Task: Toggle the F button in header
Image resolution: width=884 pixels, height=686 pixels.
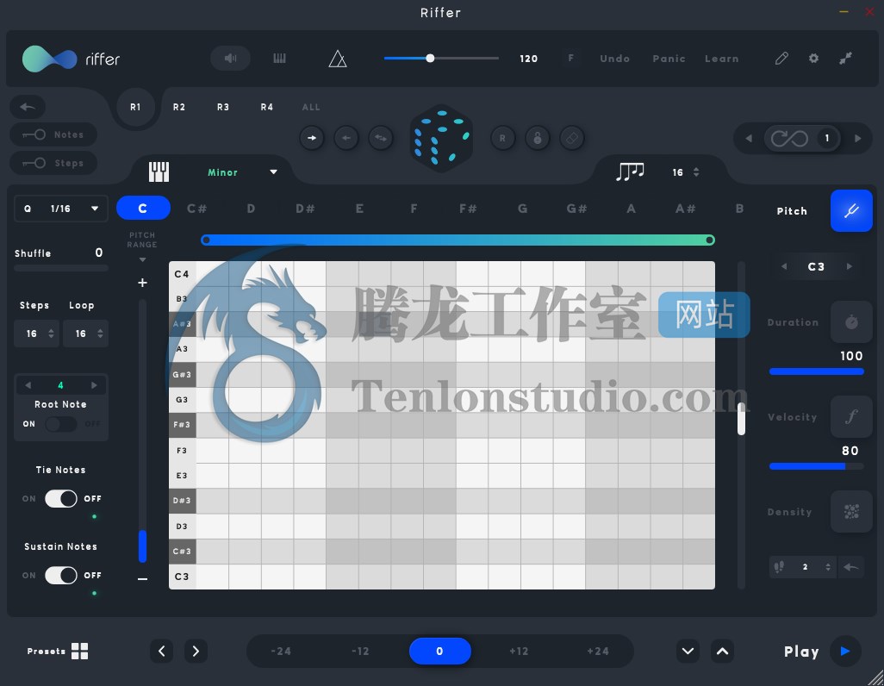Action: click(x=570, y=58)
